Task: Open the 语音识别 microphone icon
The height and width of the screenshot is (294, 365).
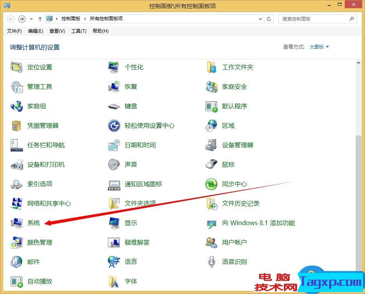Action: [x=212, y=262]
